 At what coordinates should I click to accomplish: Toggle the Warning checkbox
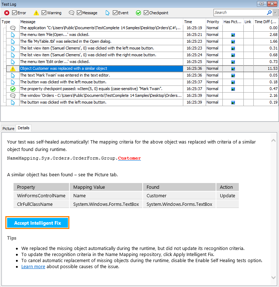44,13
